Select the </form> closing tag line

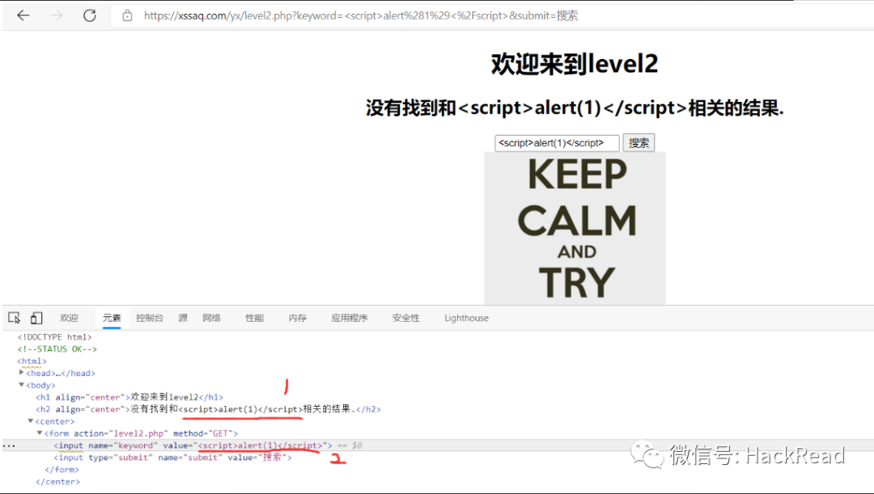pos(62,470)
